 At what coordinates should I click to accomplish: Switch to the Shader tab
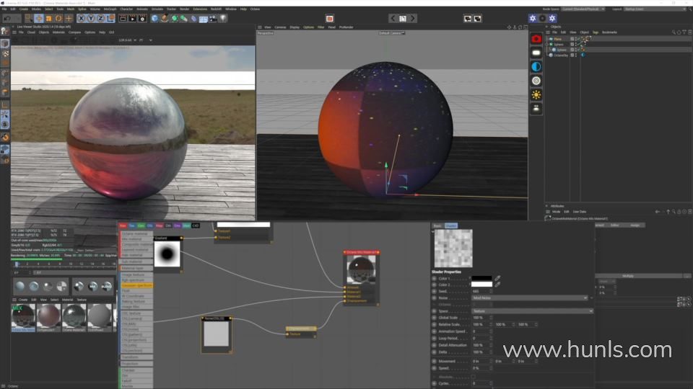451,225
